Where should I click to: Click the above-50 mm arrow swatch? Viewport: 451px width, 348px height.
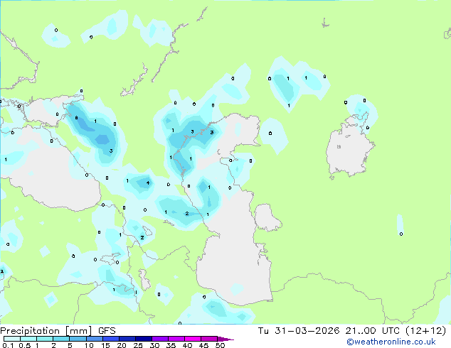pos(225,339)
